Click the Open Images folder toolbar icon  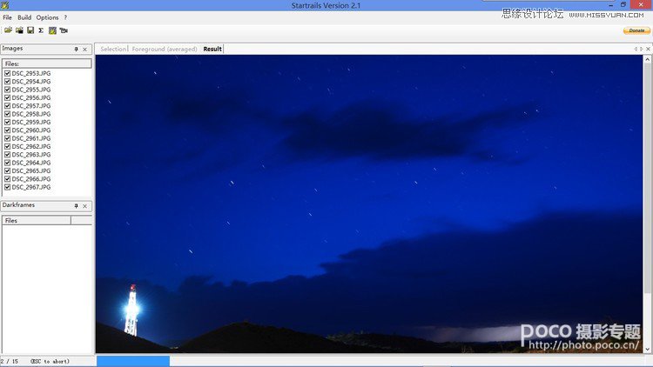point(8,30)
